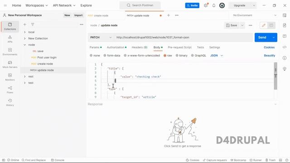The image size is (290, 163).
Task: Click the blue Send button
Action: (x=262, y=38)
